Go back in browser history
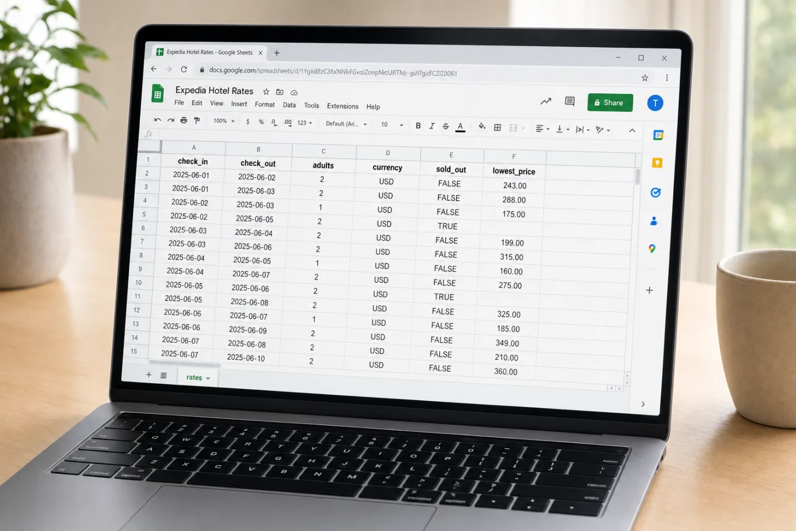 [x=154, y=69]
